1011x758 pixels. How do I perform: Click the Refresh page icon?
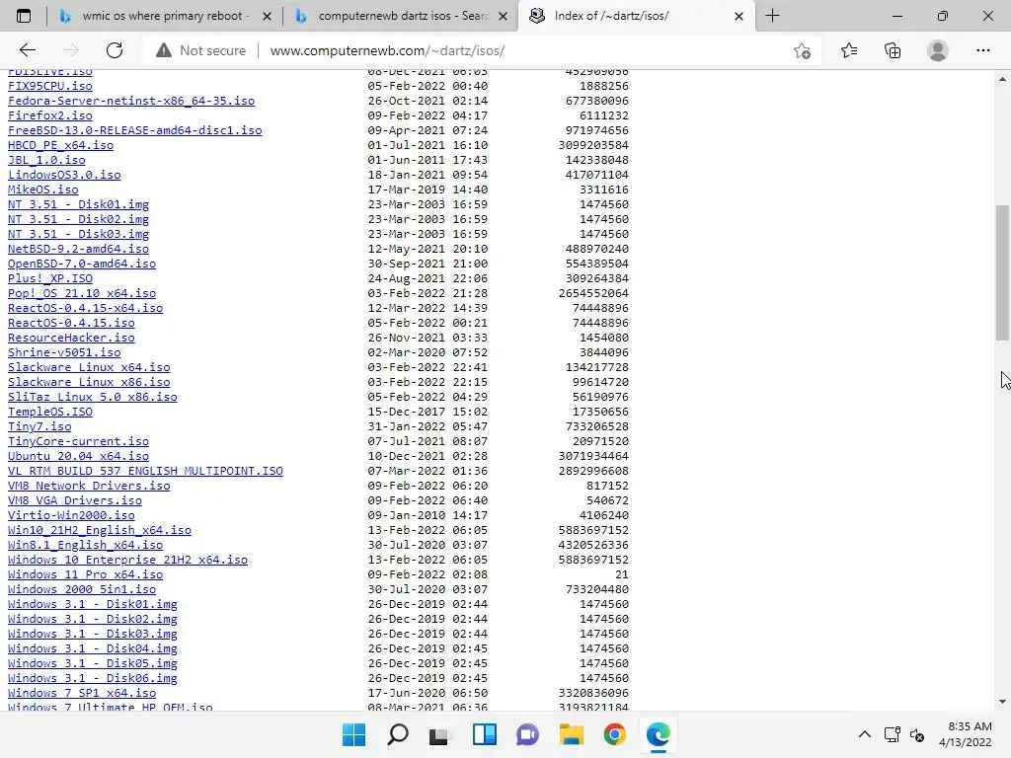click(115, 50)
